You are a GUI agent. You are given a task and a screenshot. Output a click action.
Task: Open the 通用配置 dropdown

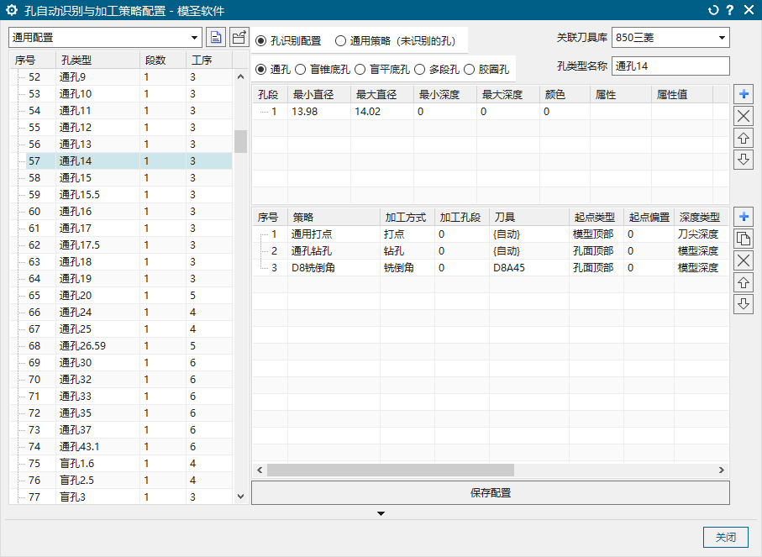pos(105,38)
